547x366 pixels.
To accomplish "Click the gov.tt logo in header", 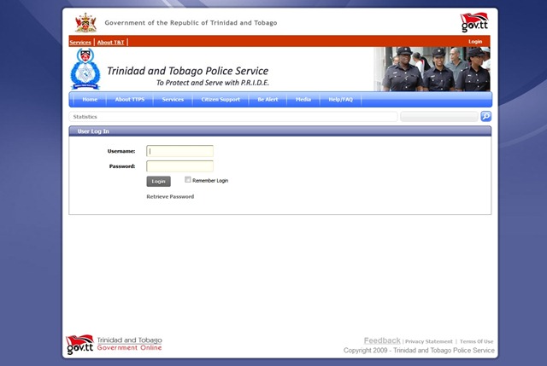I will pyautogui.click(x=474, y=23).
